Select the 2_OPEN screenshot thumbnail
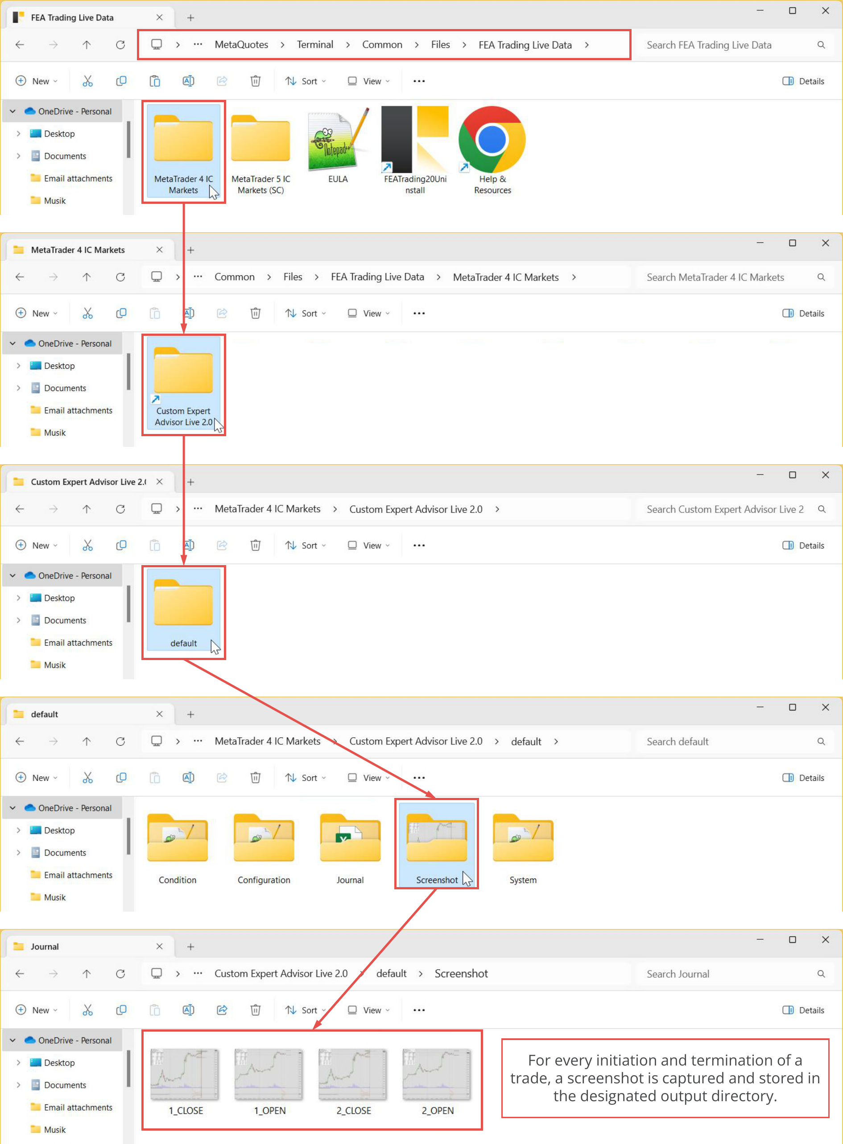843x1144 pixels. point(437,1082)
